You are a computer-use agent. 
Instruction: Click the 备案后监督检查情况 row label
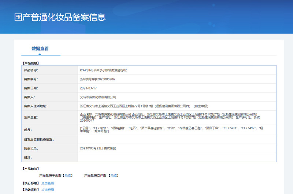[x=39, y=140]
